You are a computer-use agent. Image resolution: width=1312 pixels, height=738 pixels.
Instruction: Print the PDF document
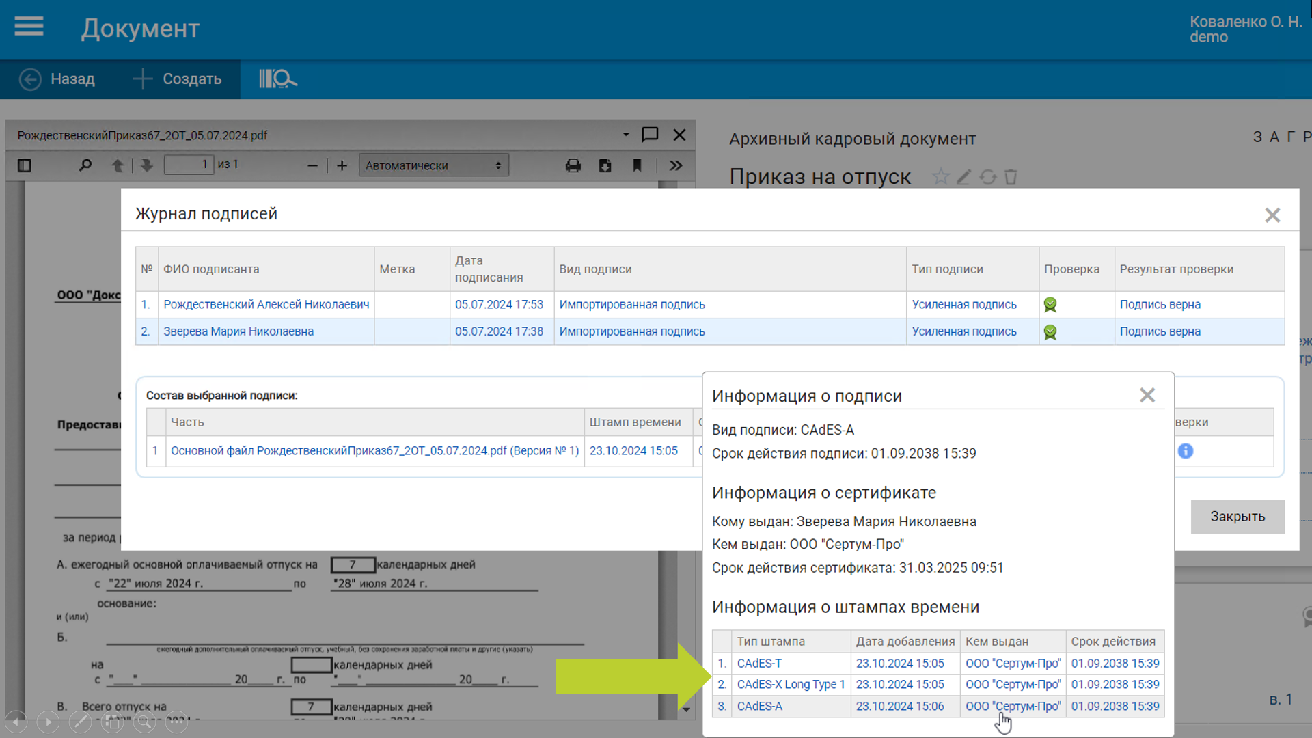[573, 165]
